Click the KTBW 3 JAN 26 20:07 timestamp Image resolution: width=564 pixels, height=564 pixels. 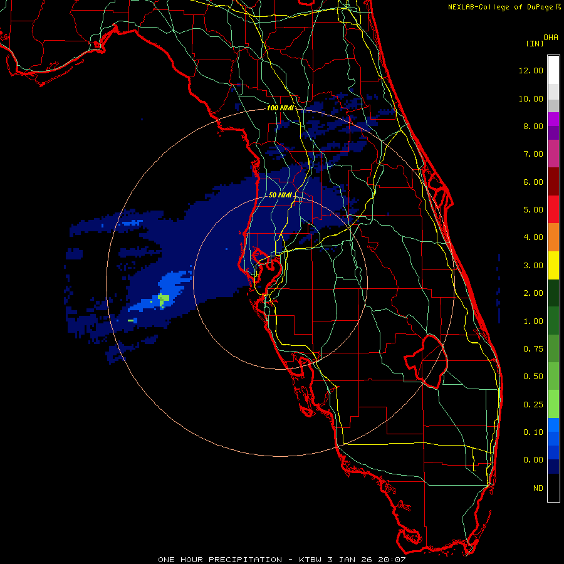pos(352,560)
